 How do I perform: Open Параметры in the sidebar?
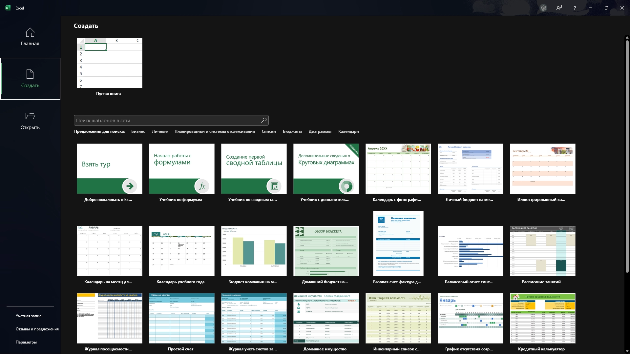(x=26, y=342)
